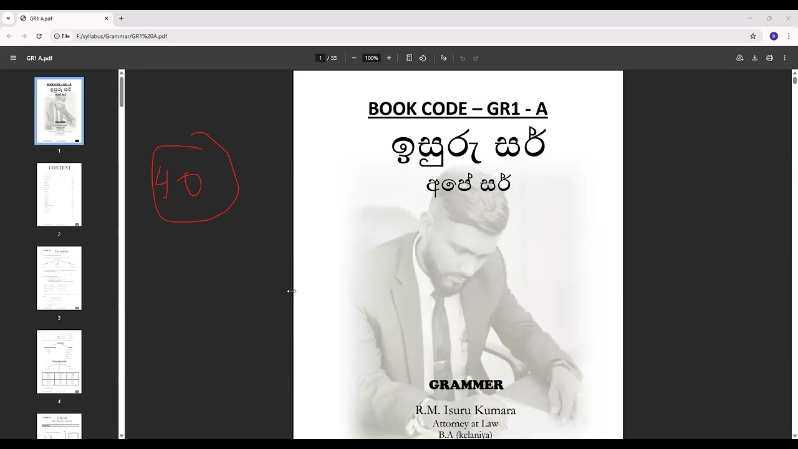The height and width of the screenshot is (449, 798).
Task: Zoom out with the minus button
Action: 354,58
